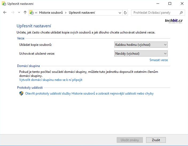Open the File History event logs link
This screenshot has width=188, height=146.
89,93
